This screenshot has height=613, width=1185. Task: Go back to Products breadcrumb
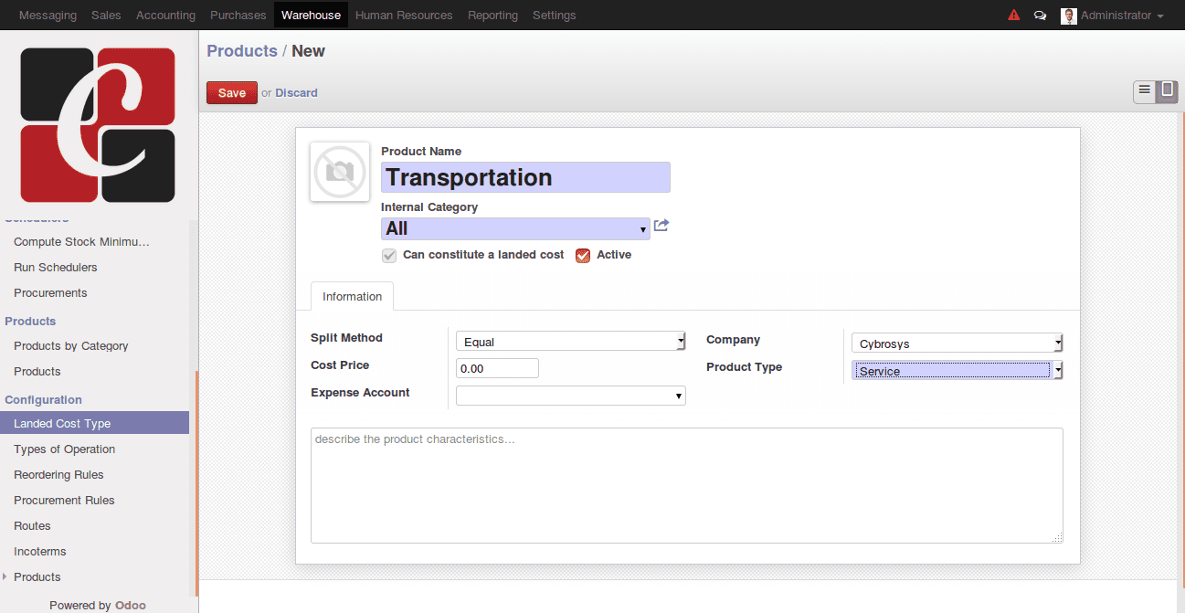coord(242,51)
